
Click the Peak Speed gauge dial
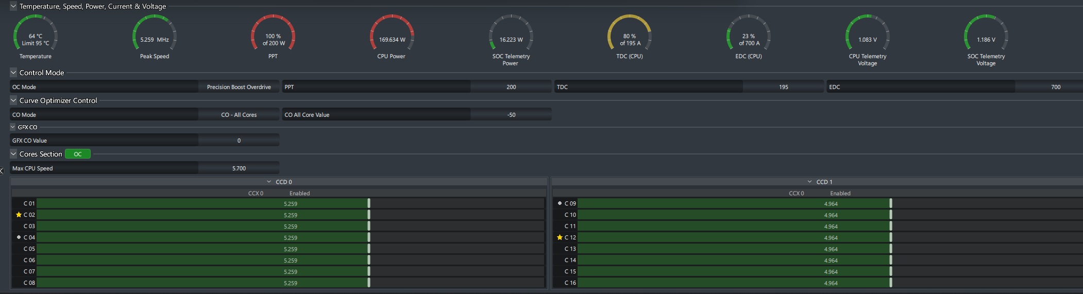tap(155, 33)
